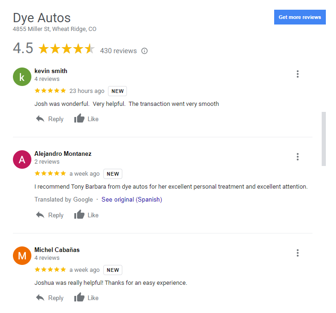336x313 pixels.
Task: Like Michel Cabañas's review
Action: point(86,298)
